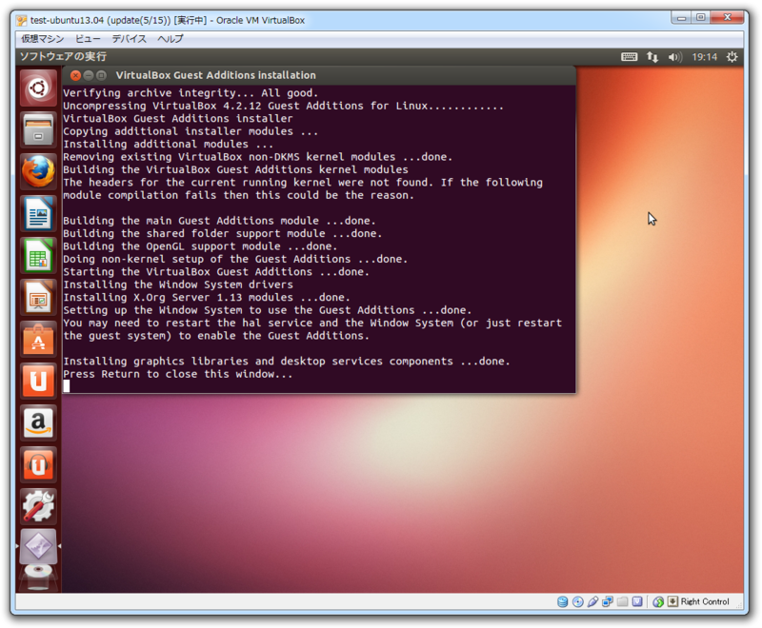Click 'Installing X.Org Server 1.13 modules' line
The width and height of the screenshot is (762, 628).
206,298
